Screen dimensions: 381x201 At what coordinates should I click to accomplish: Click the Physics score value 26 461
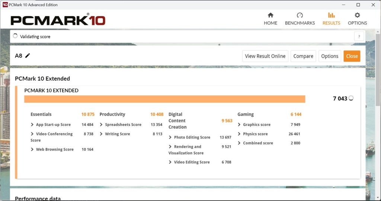[294, 134]
